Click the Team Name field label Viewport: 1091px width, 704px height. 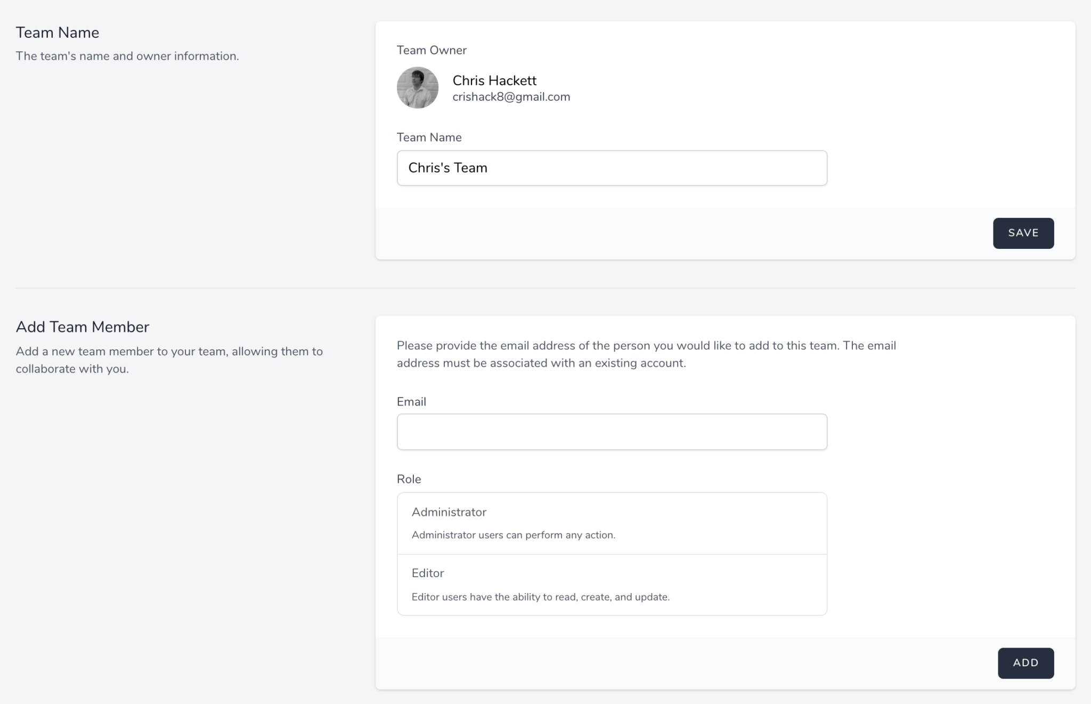pyautogui.click(x=429, y=137)
